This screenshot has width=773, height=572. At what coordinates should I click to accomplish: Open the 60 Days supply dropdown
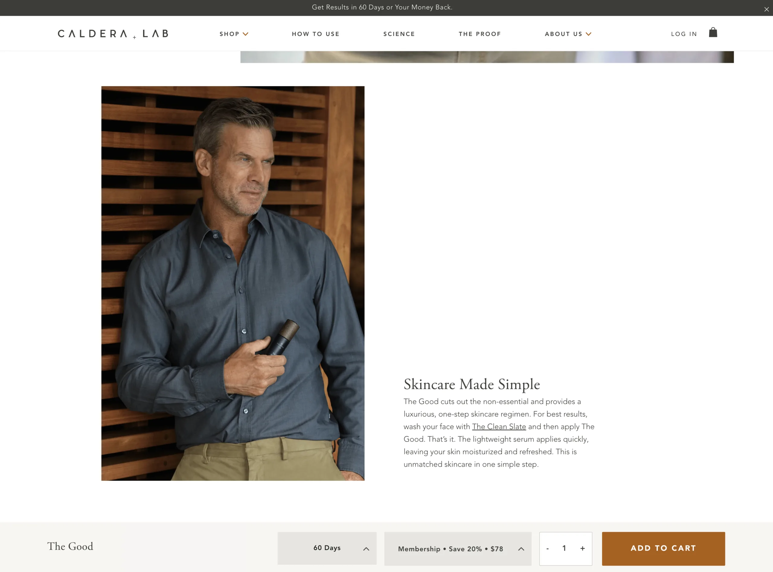[x=327, y=548]
